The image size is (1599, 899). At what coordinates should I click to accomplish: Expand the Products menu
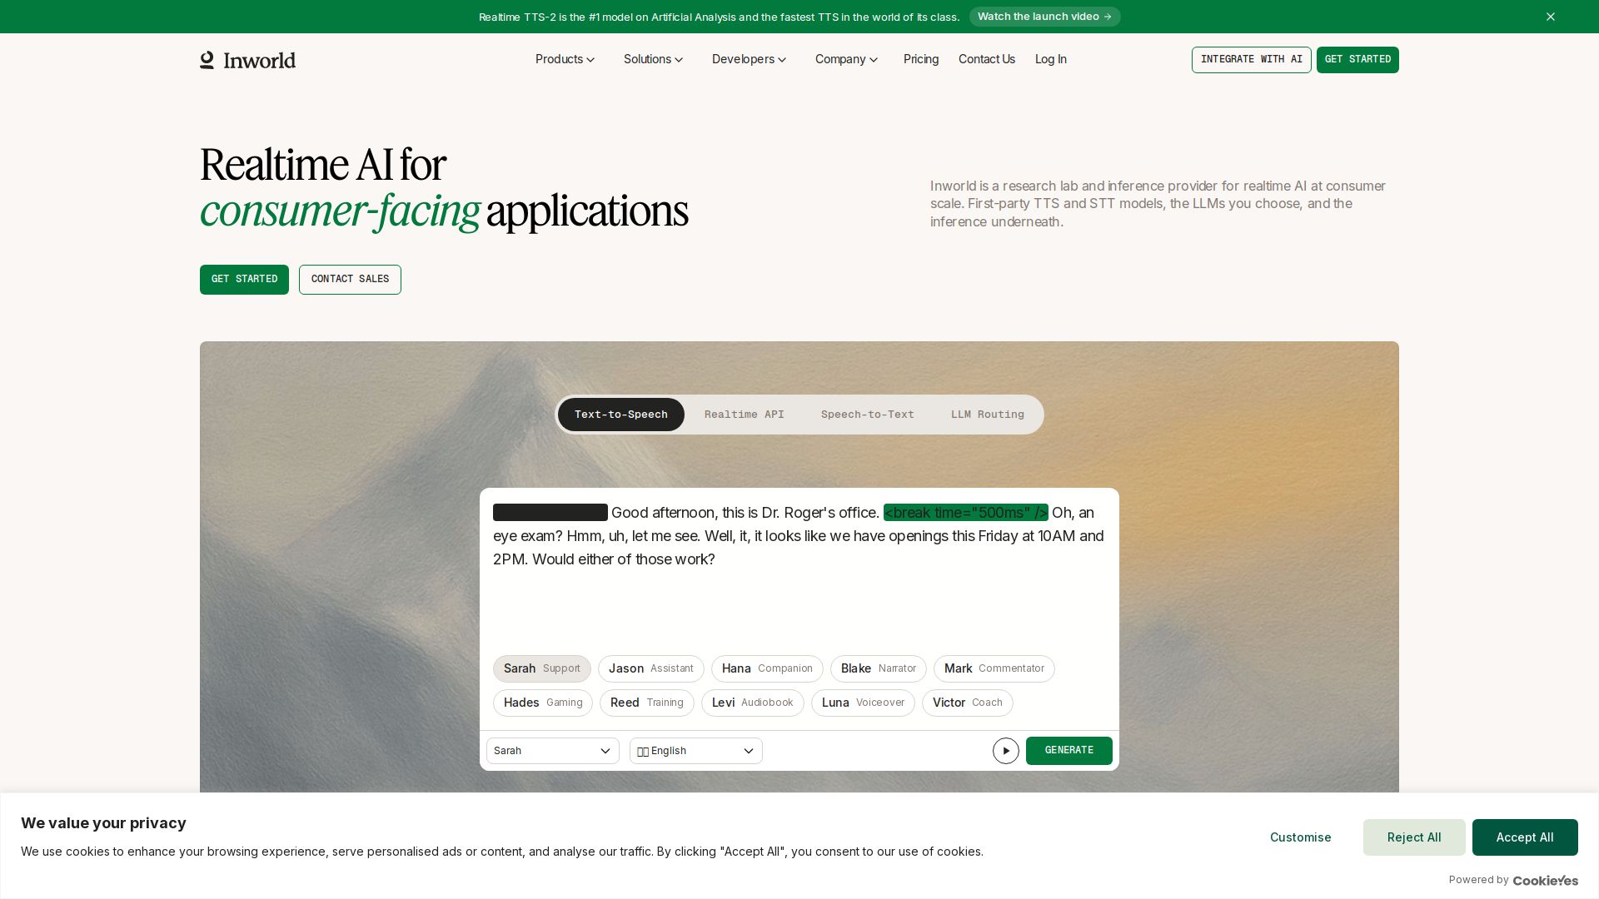(565, 59)
